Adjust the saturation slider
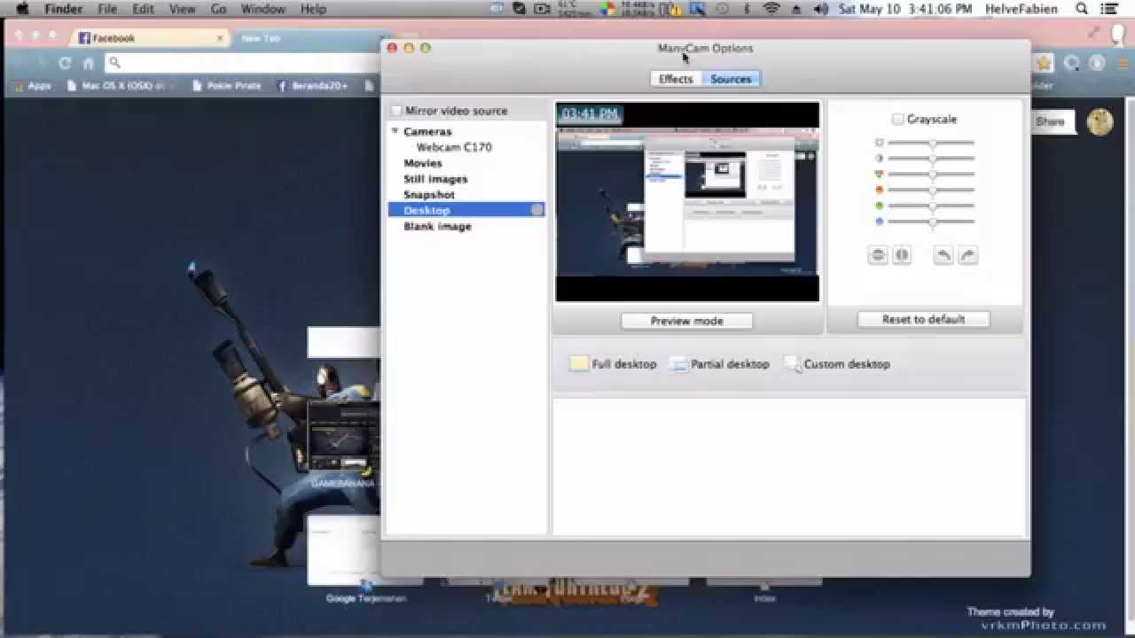The height and width of the screenshot is (638, 1135). (x=931, y=175)
